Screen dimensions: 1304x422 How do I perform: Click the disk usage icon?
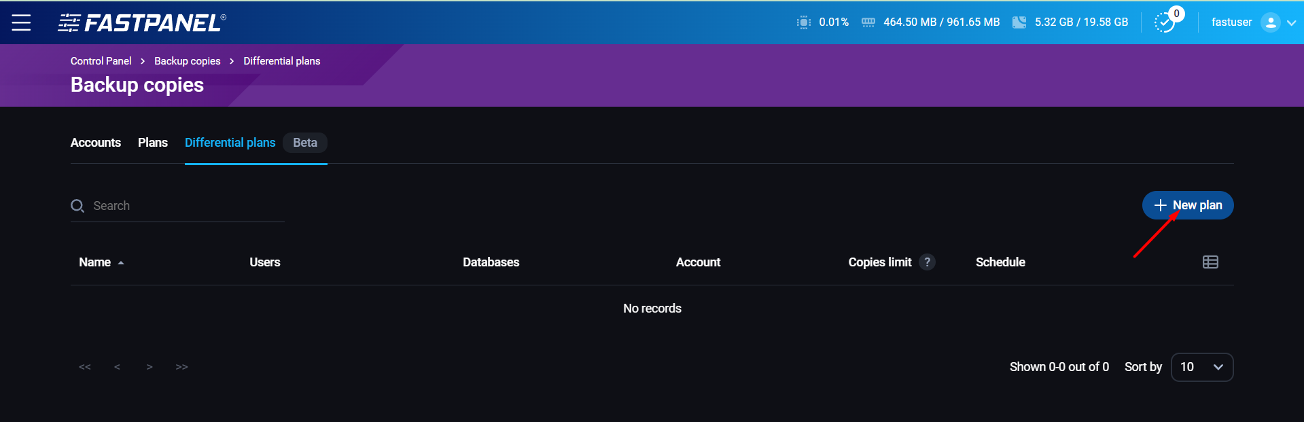pyautogui.click(x=1019, y=22)
